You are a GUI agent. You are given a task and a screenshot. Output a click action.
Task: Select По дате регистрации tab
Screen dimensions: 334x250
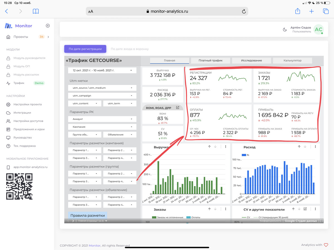pyautogui.click(x=85, y=49)
